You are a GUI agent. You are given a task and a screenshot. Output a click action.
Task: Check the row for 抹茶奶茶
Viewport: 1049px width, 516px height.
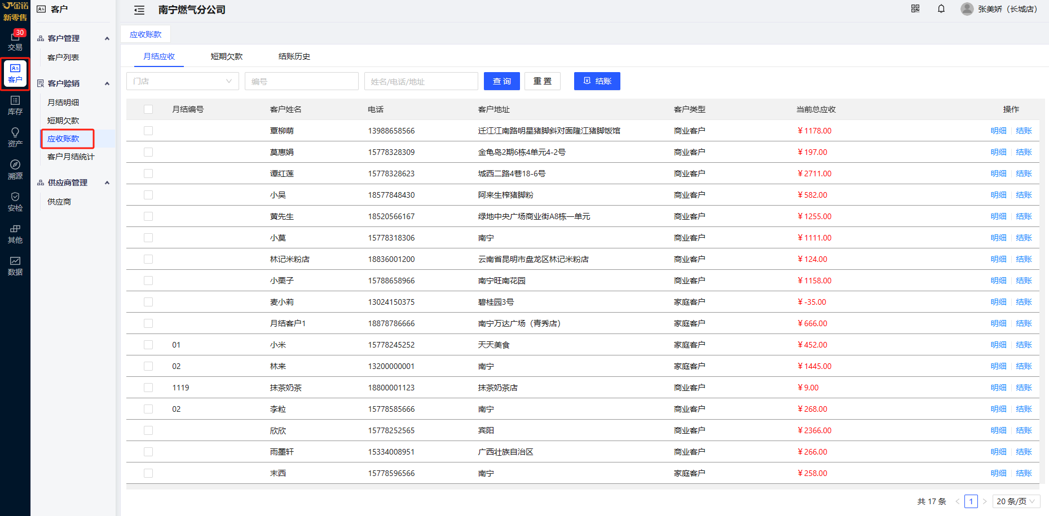tap(148, 388)
